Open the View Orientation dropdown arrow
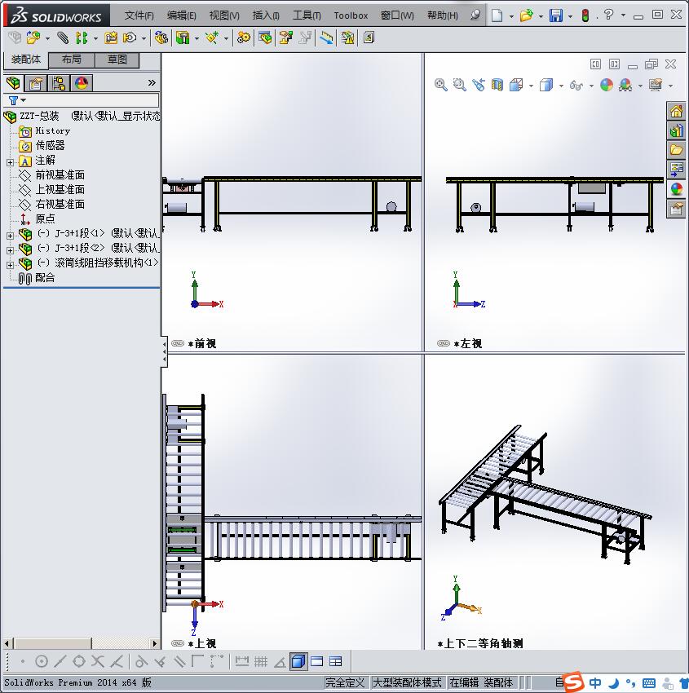 coord(531,86)
